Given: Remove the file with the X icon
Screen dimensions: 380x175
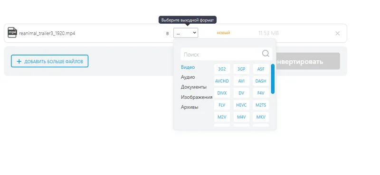Looking at the screenshot, I should pyautogui.click(x=337, y=33).
